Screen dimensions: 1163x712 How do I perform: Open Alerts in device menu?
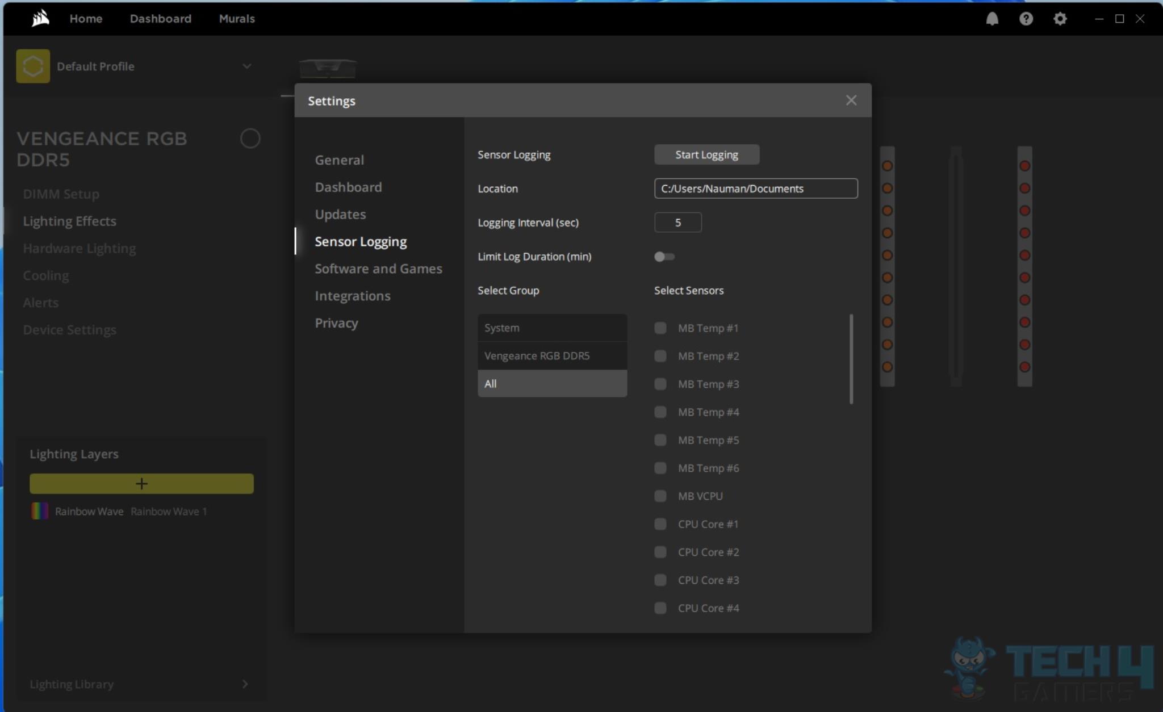[41, 303]
